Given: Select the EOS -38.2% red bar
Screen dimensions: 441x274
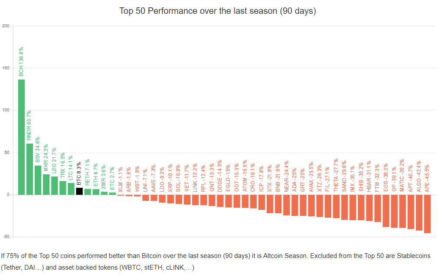Looking at the screenshot, I should tap(386, 211).
